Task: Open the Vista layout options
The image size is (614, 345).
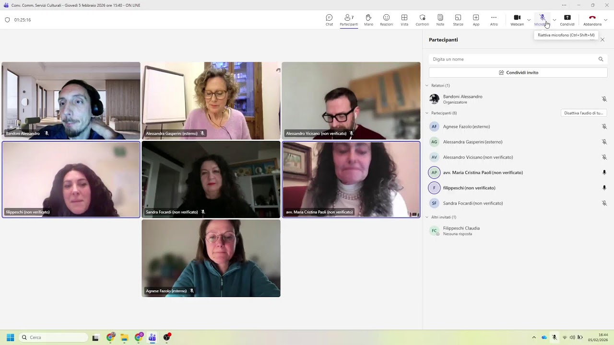Action: click(x=404, y=20)
